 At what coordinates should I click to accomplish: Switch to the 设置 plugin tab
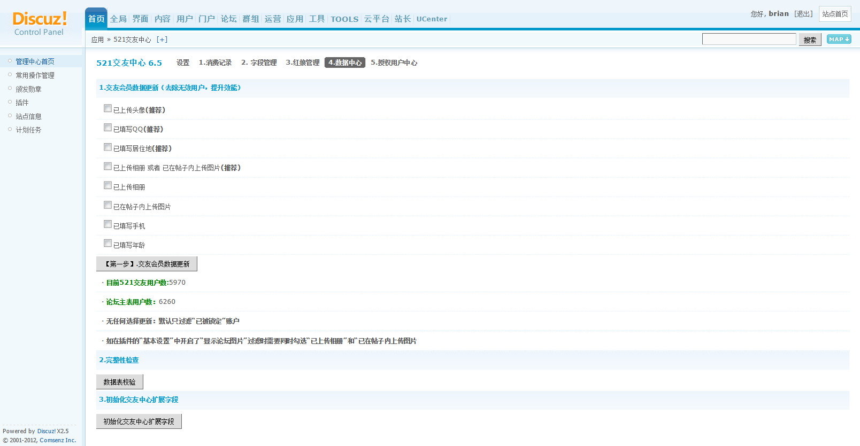tap(183, 62)
